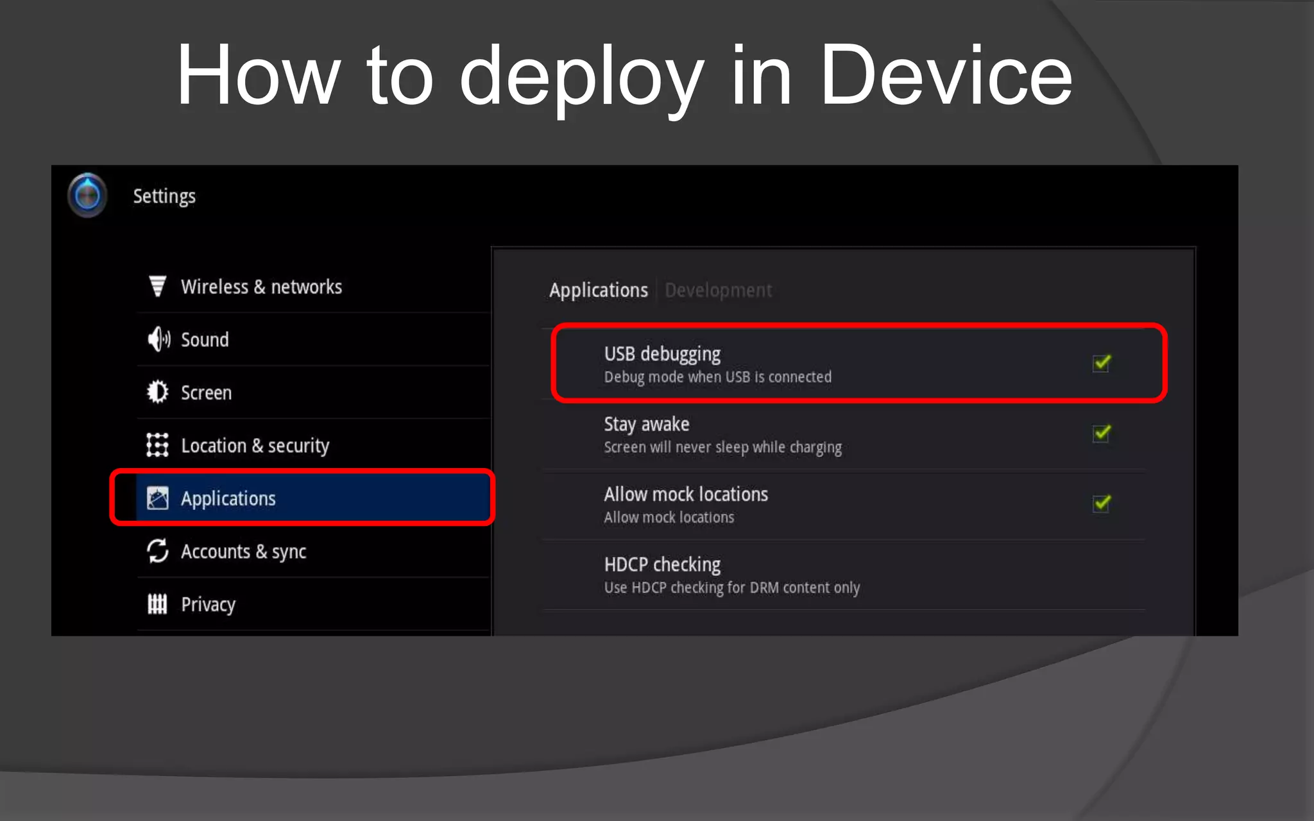Open Screen settings
Screen dimensions: 1314x821
pyautogui.click(x=206, y=393)
